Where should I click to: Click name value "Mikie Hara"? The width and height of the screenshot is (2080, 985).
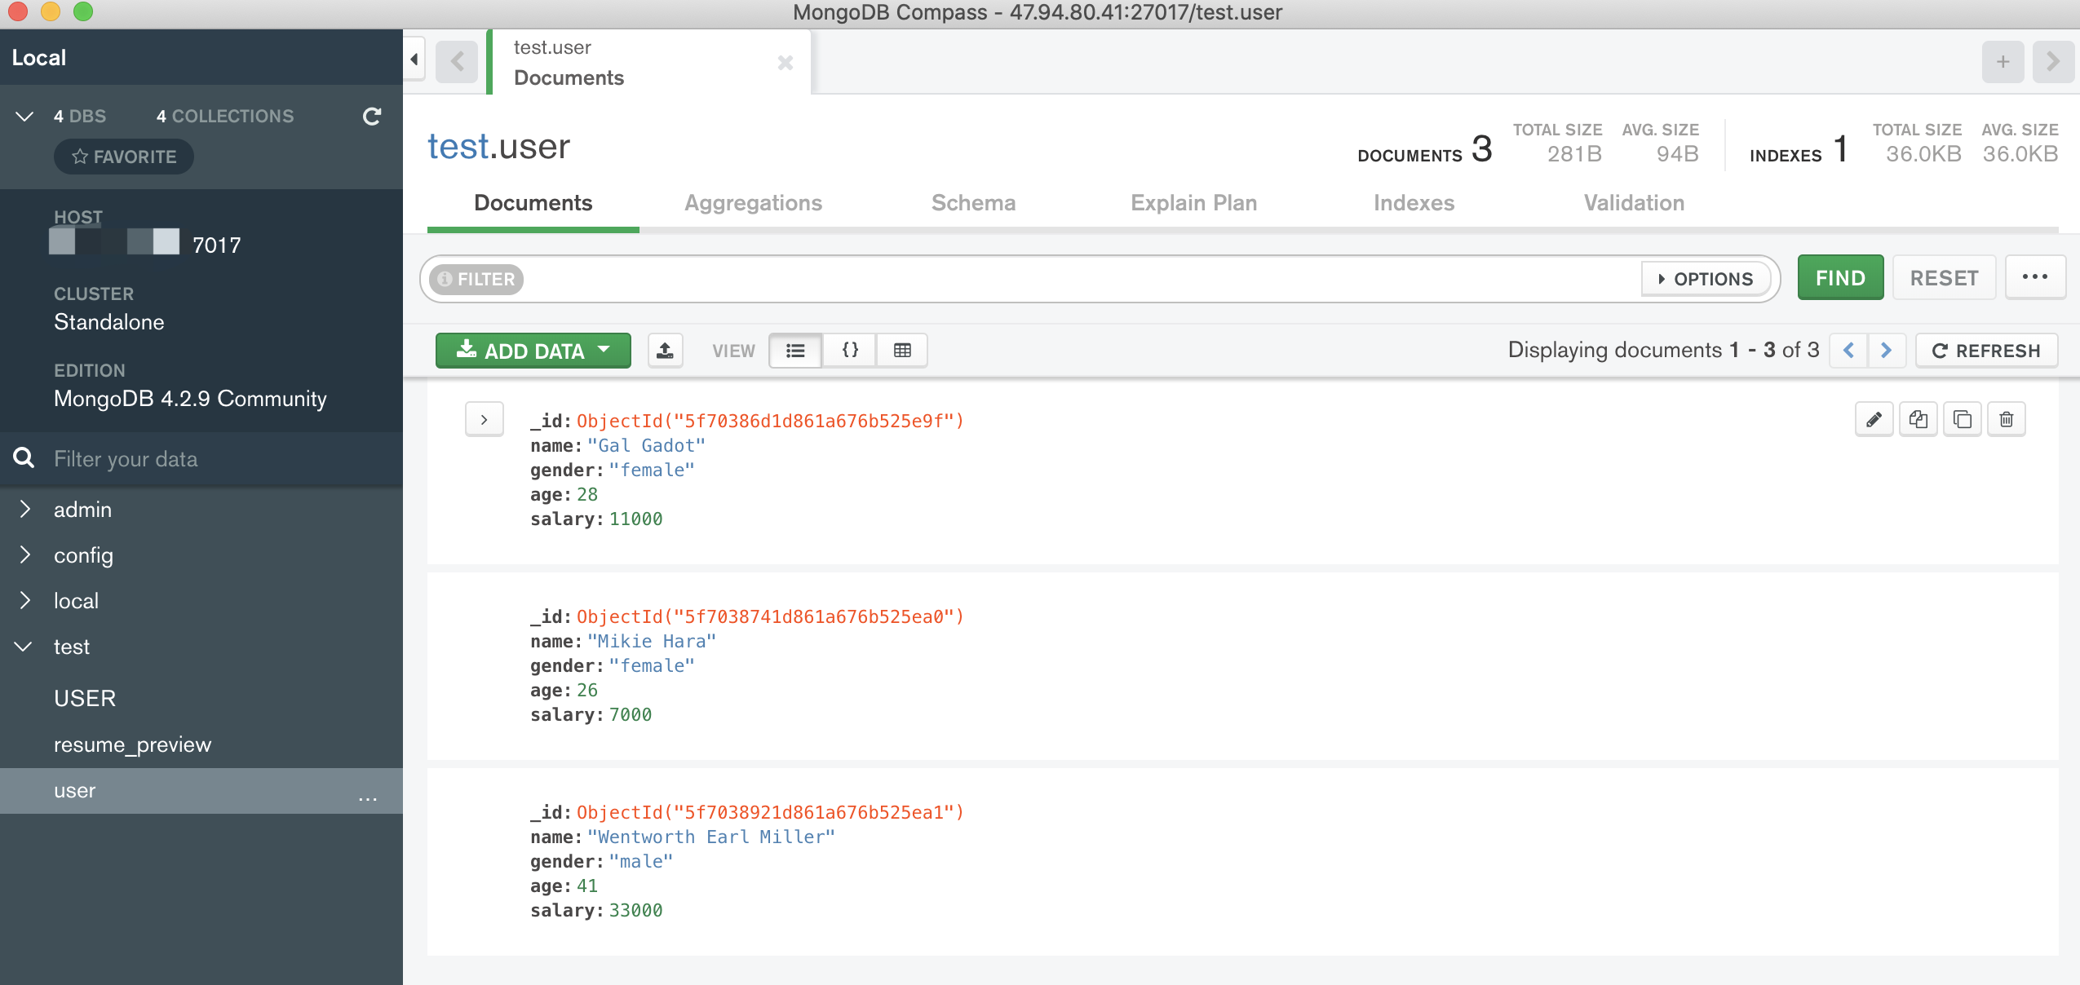[x=652, y=642]
